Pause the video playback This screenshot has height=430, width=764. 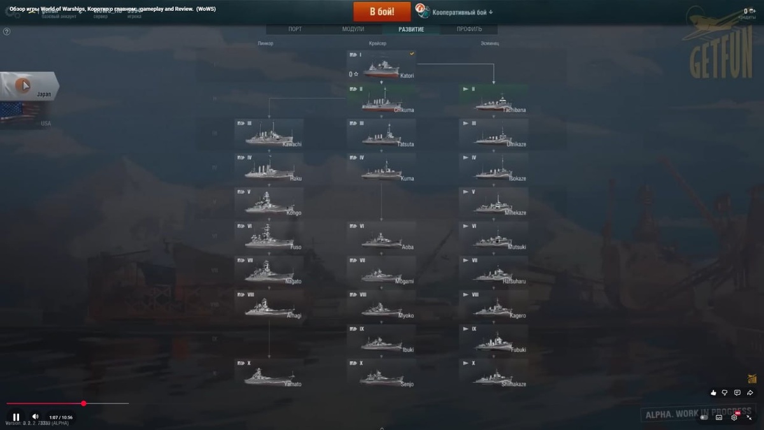pos(17,417)
